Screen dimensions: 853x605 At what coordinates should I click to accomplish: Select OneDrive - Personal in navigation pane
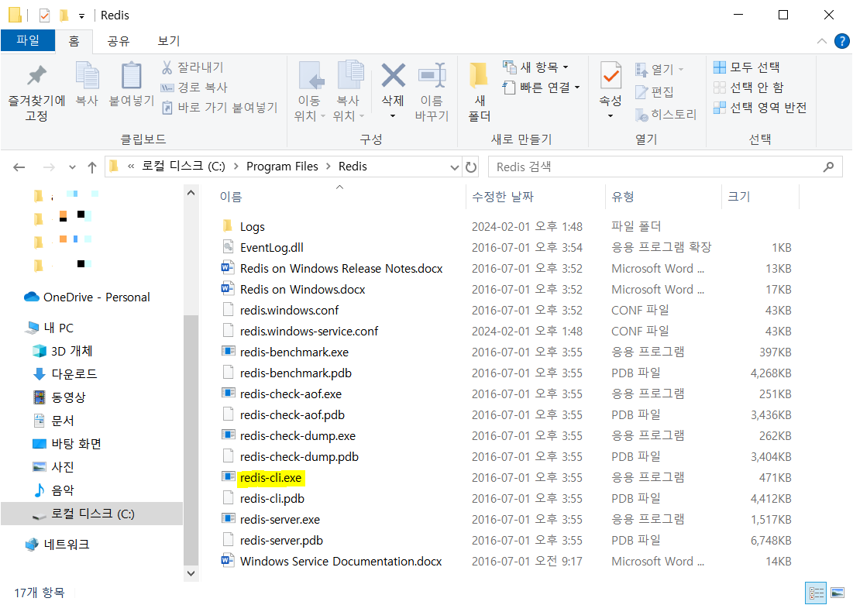87,297
